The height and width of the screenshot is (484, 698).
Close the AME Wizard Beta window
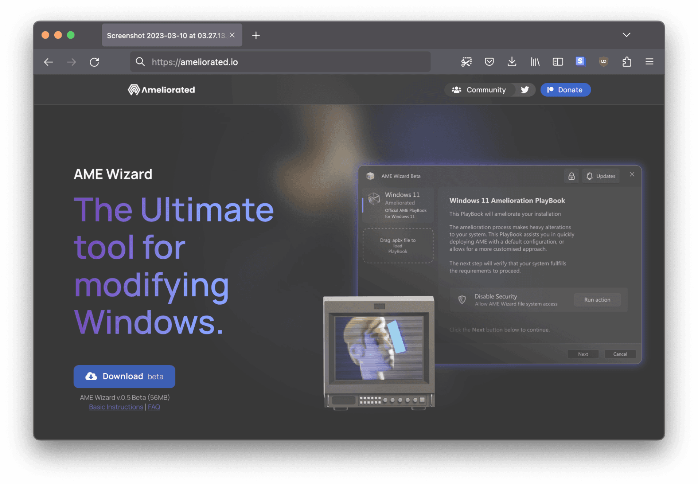click(632, 175)
